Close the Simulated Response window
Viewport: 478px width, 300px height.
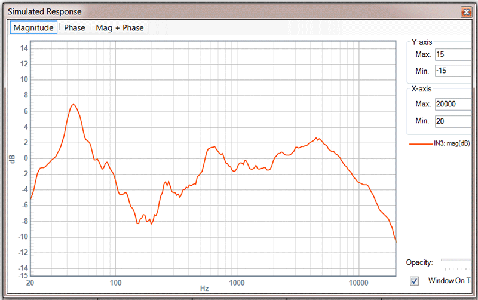465,12
